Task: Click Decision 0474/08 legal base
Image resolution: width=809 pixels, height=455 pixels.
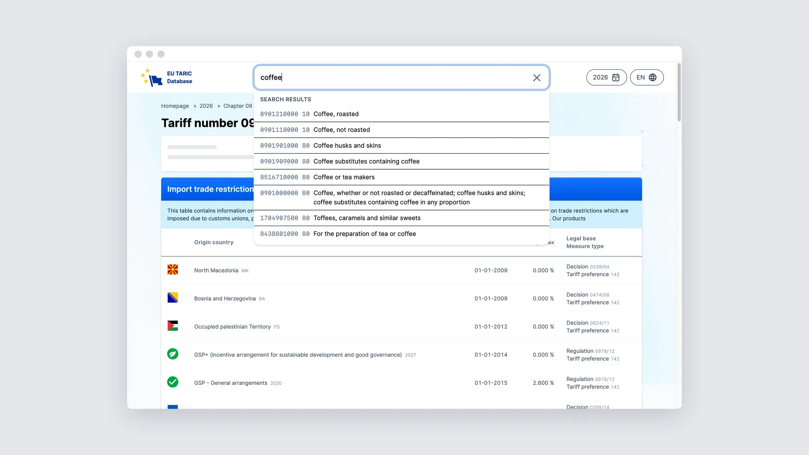Action: coord(588,295)
